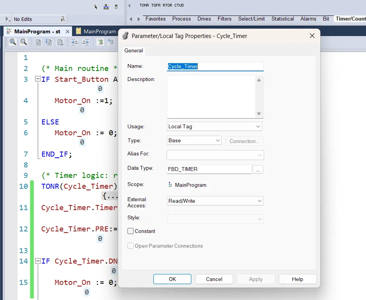The height and width of the screenshot is (300, 366).
Task: Collapse the IF Cycle_Timer.DN block
Action: 38,261
